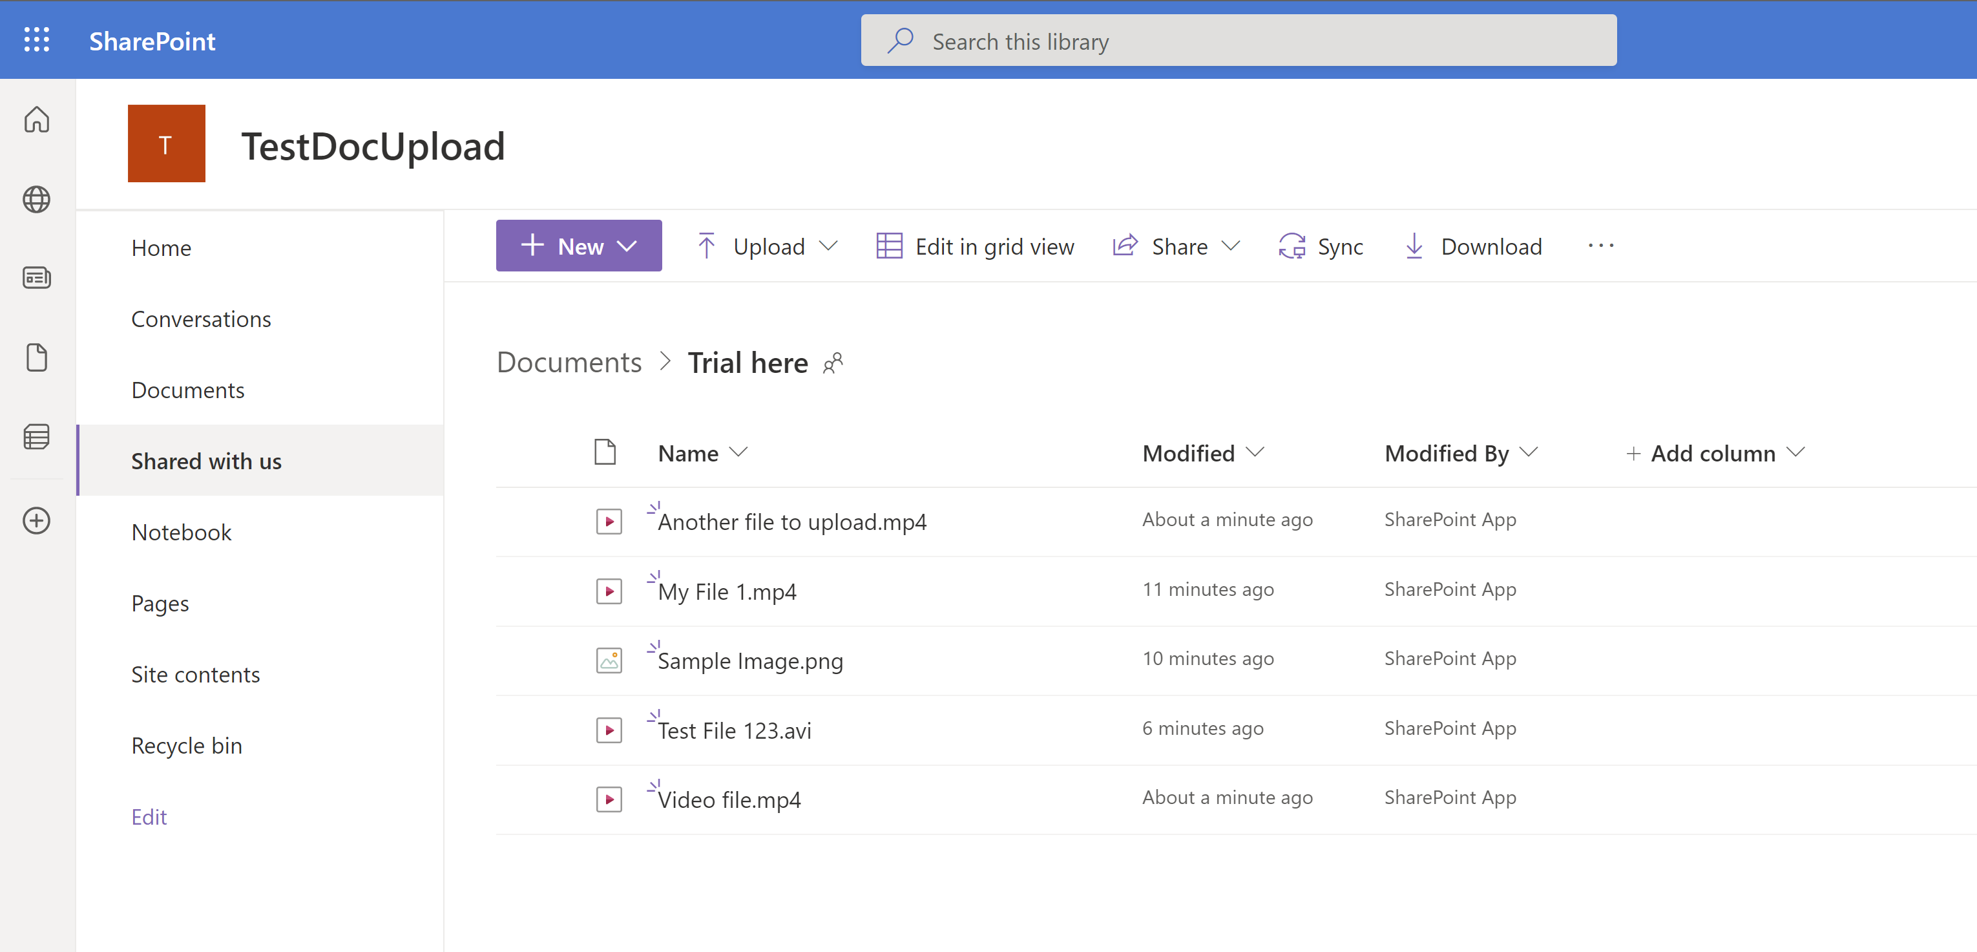This screenshot has width=1977, height=952.
Task: Click Edit in grid view button
Action: [975, 246]
